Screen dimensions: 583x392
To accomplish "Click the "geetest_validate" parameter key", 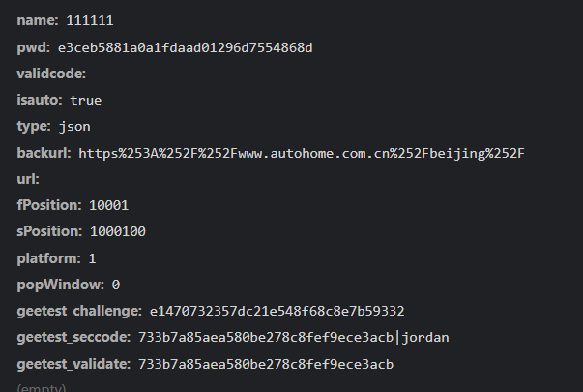I will click(73, 364).
